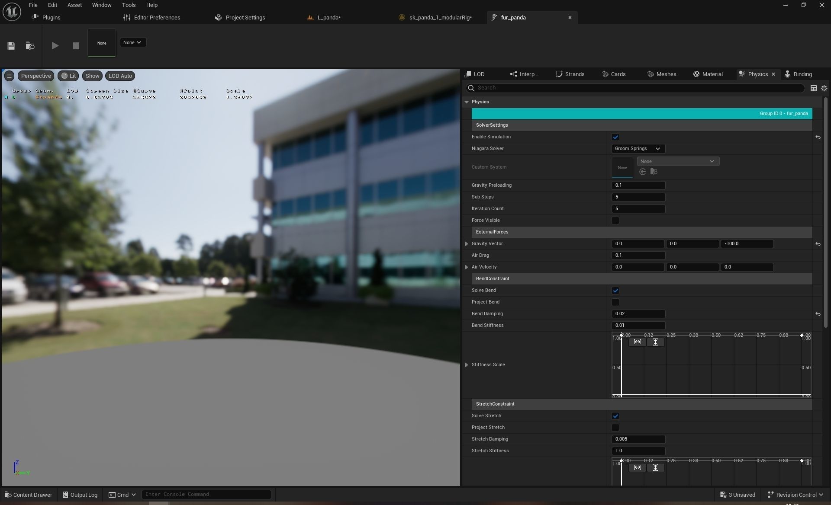This screenshot has height=505, width=831.
Task: Click the property matrix grid icon
Action: (x=814, y=88)
